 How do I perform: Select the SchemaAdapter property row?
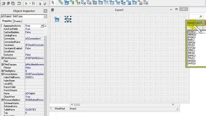coord(23,103)
